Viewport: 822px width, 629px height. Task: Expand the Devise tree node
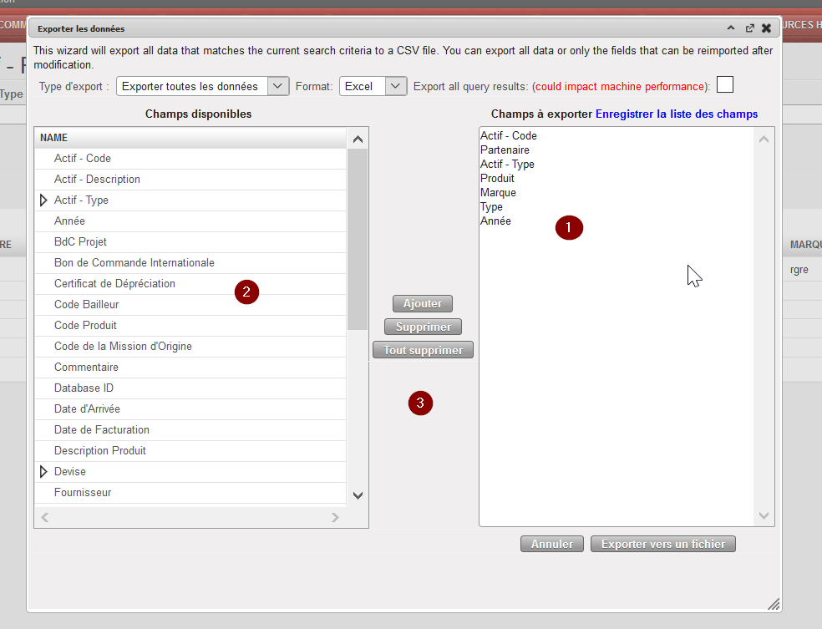point(44,472)
